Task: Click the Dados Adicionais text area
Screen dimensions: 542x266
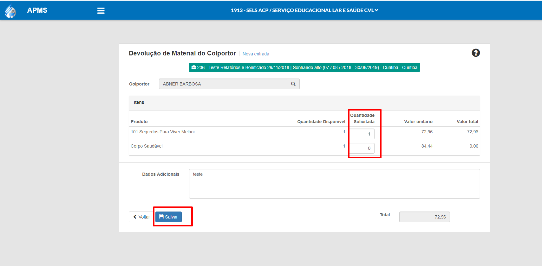Action: [334, 184]
